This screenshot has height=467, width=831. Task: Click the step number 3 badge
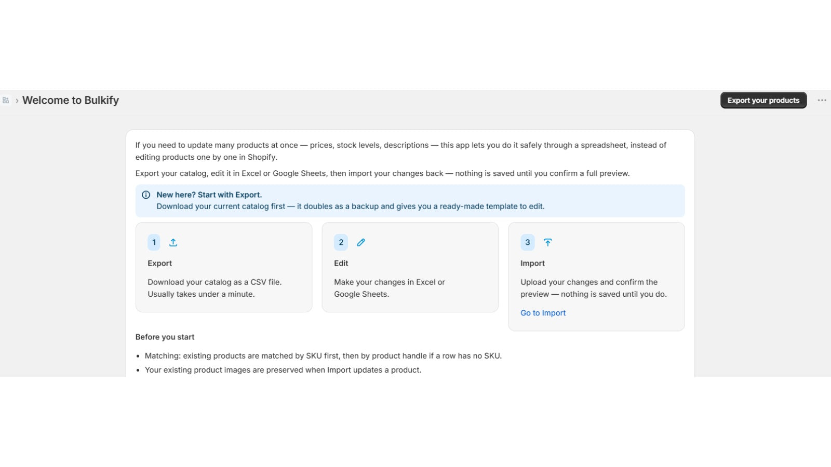pos(527,242)
